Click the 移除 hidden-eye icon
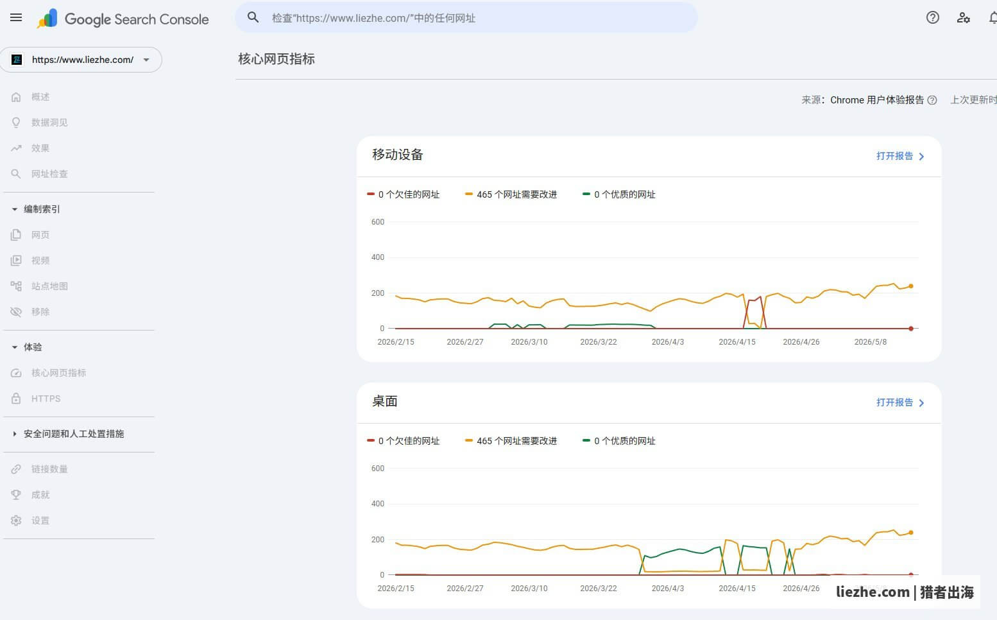 pyautogui.click(x=16, y=312)
